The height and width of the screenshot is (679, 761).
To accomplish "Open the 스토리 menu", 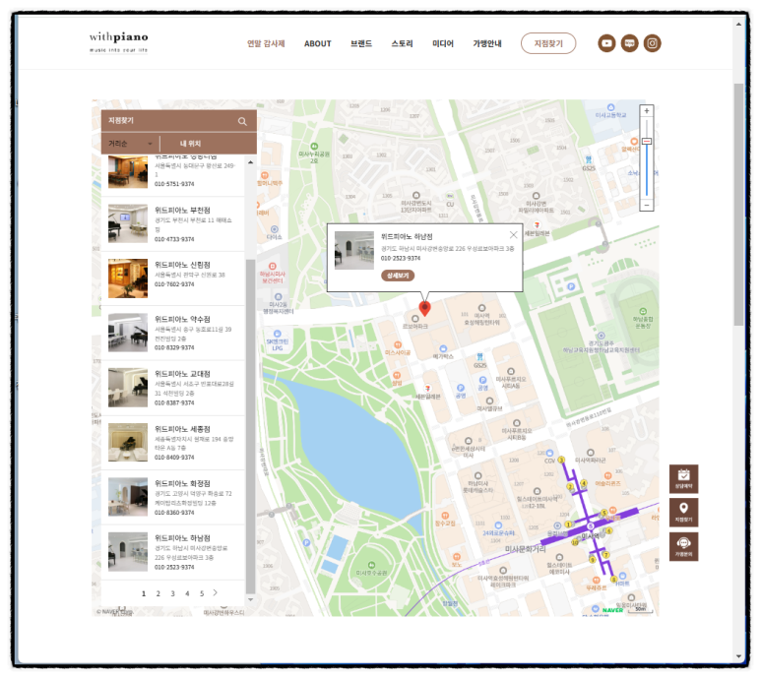I will (x=402, y=43).
